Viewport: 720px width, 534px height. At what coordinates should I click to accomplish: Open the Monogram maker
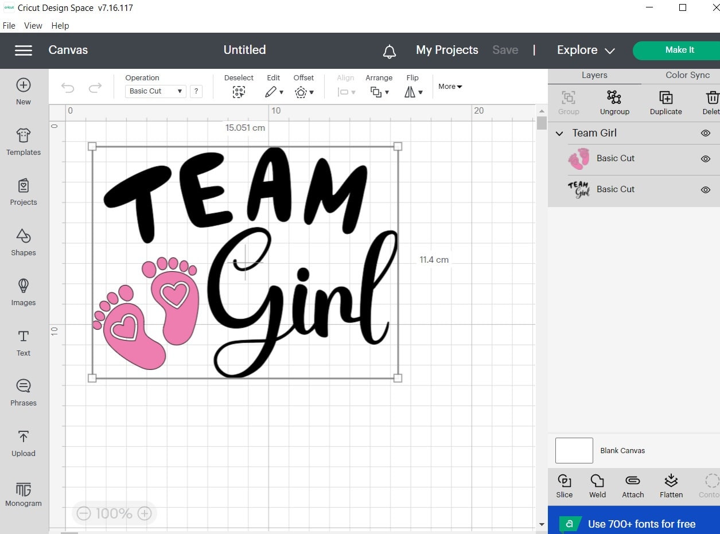[x=23, y=494]
